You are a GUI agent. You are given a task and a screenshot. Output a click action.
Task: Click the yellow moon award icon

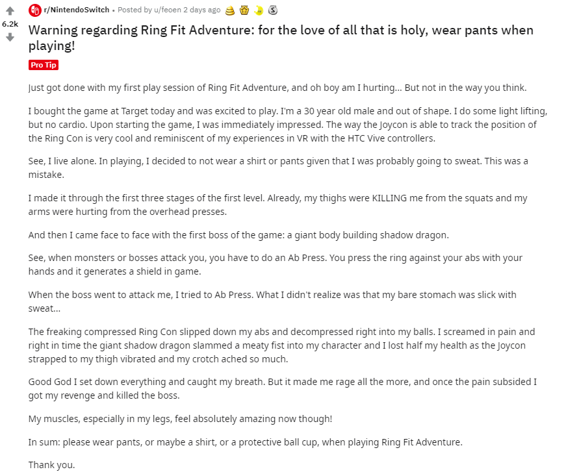(x=259, y=11)
